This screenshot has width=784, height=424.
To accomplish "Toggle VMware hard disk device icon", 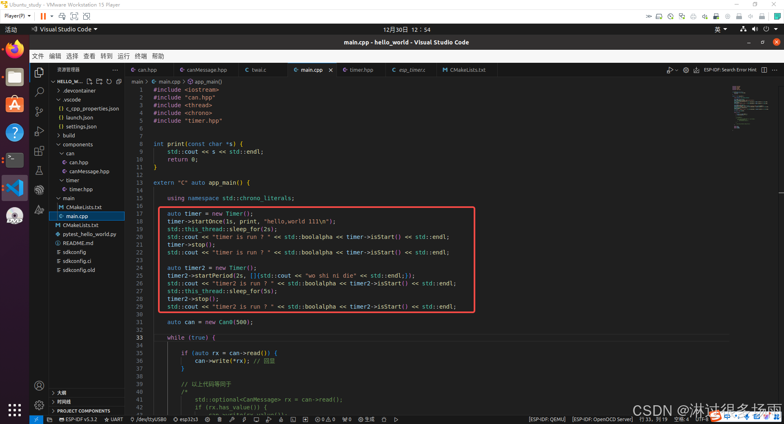I will (659, 16).
